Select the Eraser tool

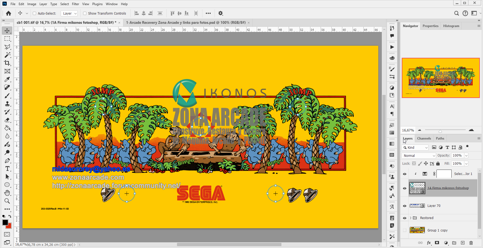[x=7, y=120]
